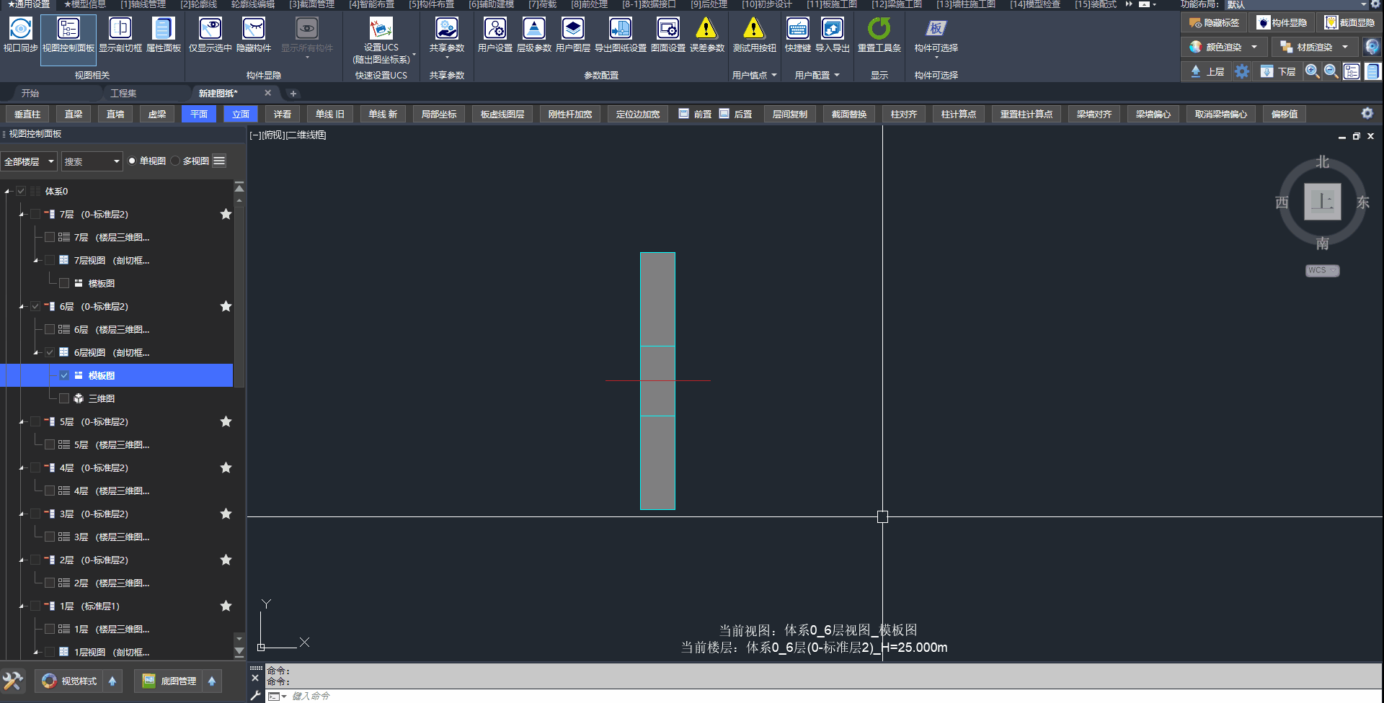Open the 全部楼层 floor dropdown
Image resolution: width=1384 pixels, height=703 pixels.
coord(29,161)
